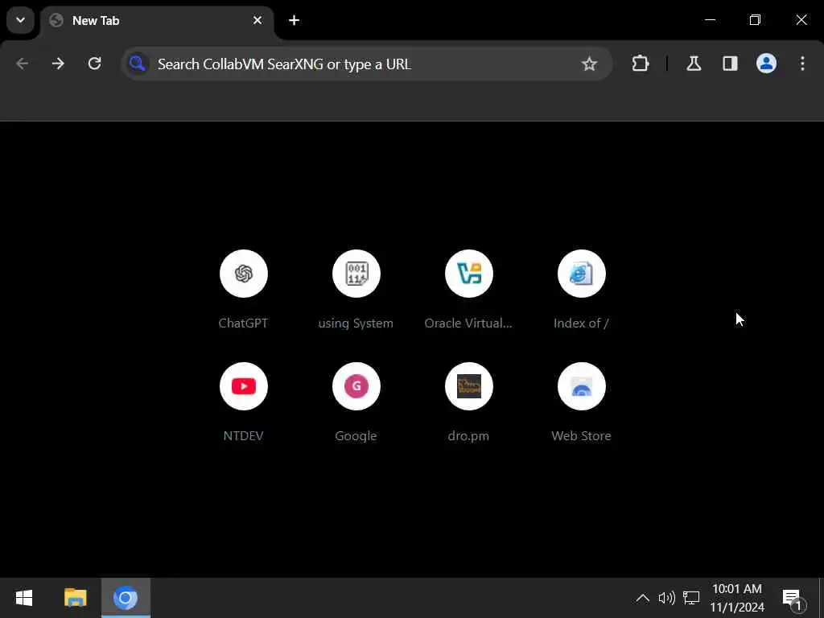Minimize the browser window
Image resolution: width=824 pixels, height=618 pixels.
(x=710, y=20)
